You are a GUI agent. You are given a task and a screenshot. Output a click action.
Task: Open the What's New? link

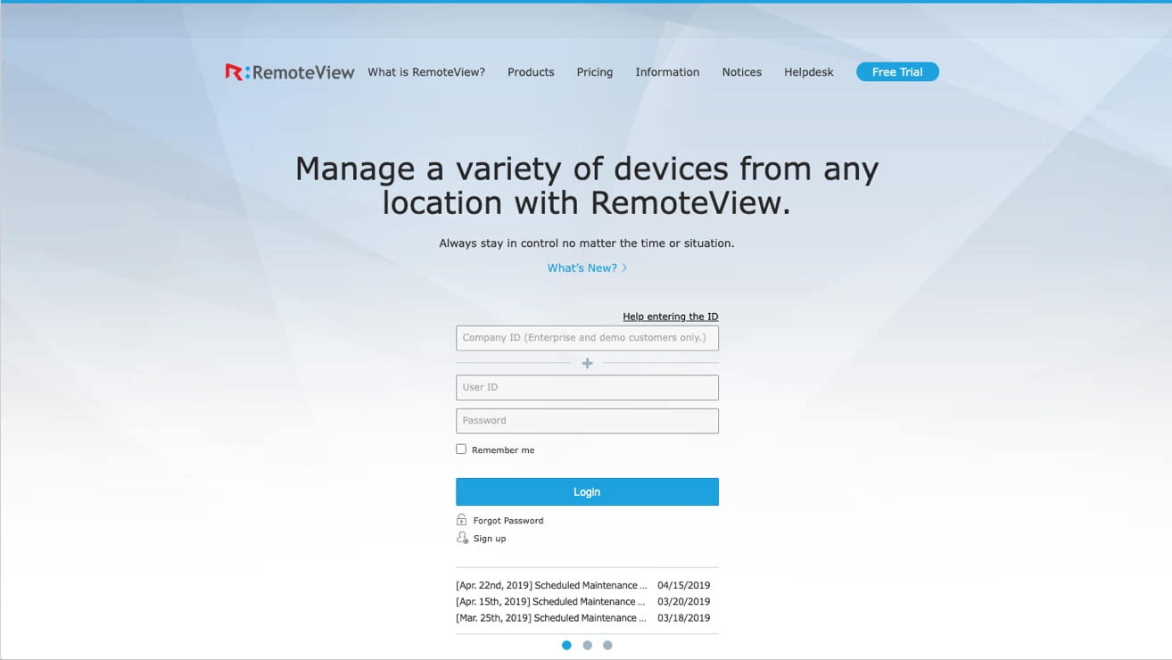point(587,268)
